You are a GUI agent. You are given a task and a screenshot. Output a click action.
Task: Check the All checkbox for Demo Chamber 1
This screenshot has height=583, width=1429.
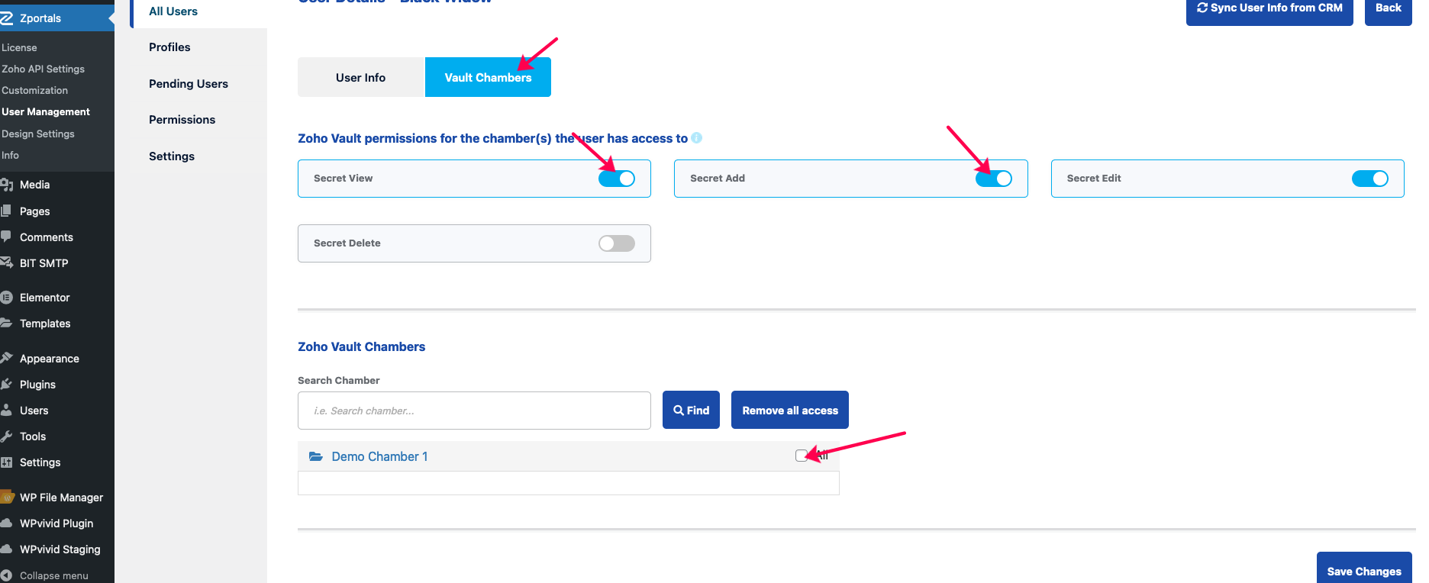[x=801, y=456]
